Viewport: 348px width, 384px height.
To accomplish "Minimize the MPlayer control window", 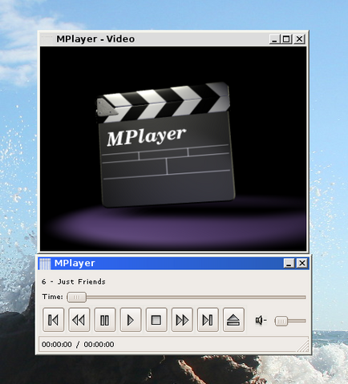I will click(x=289, y=263).
